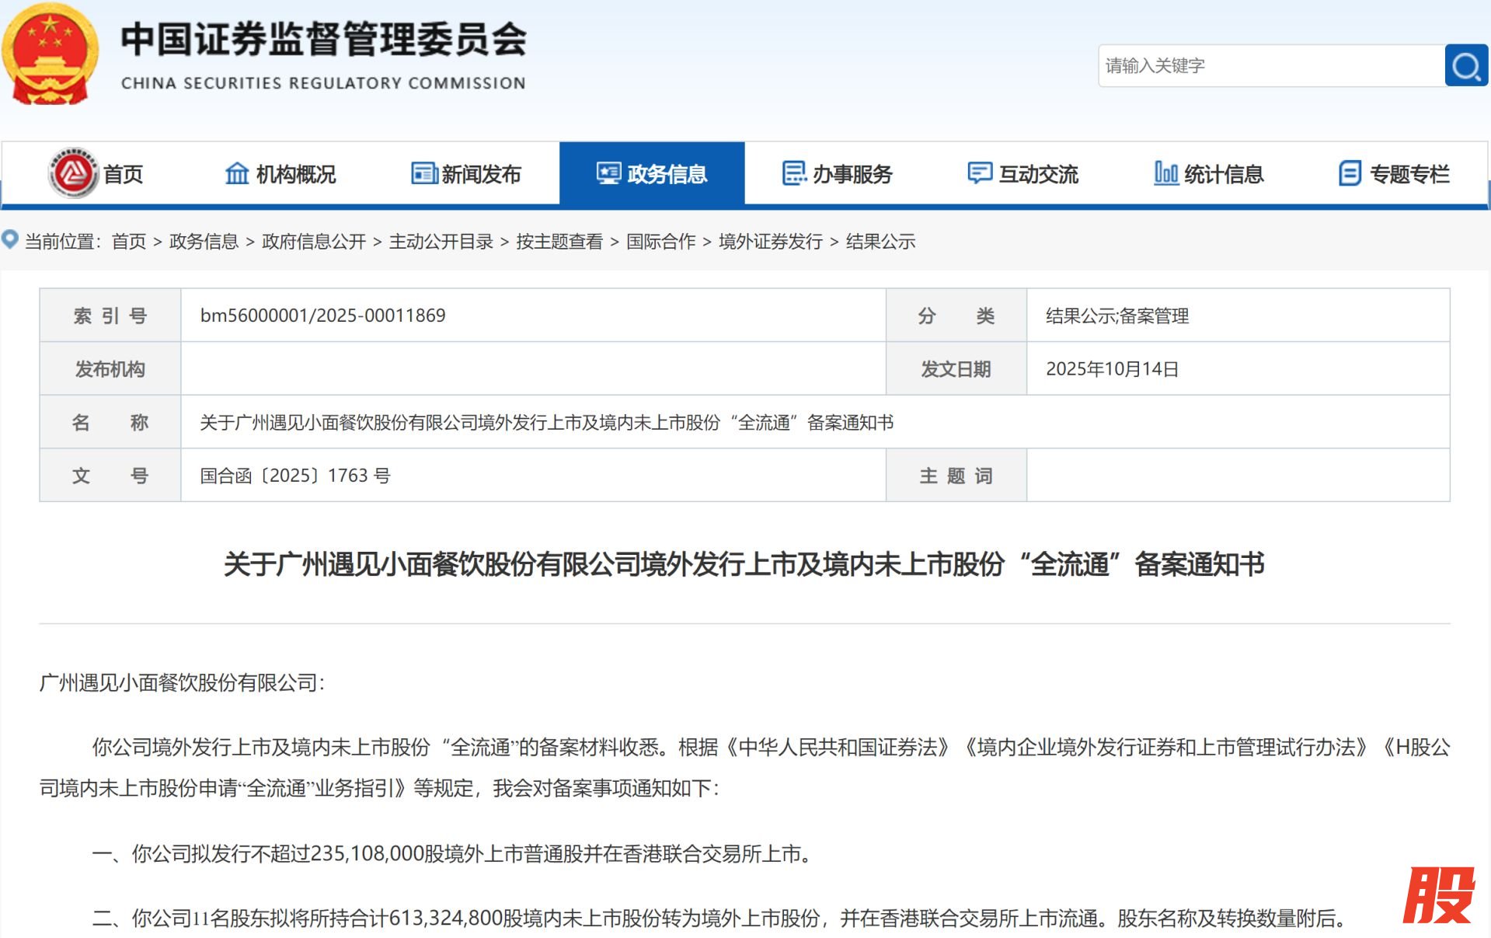Click the national emblem logo
This screenshot has height=938, width=1491.
[50, 54]
